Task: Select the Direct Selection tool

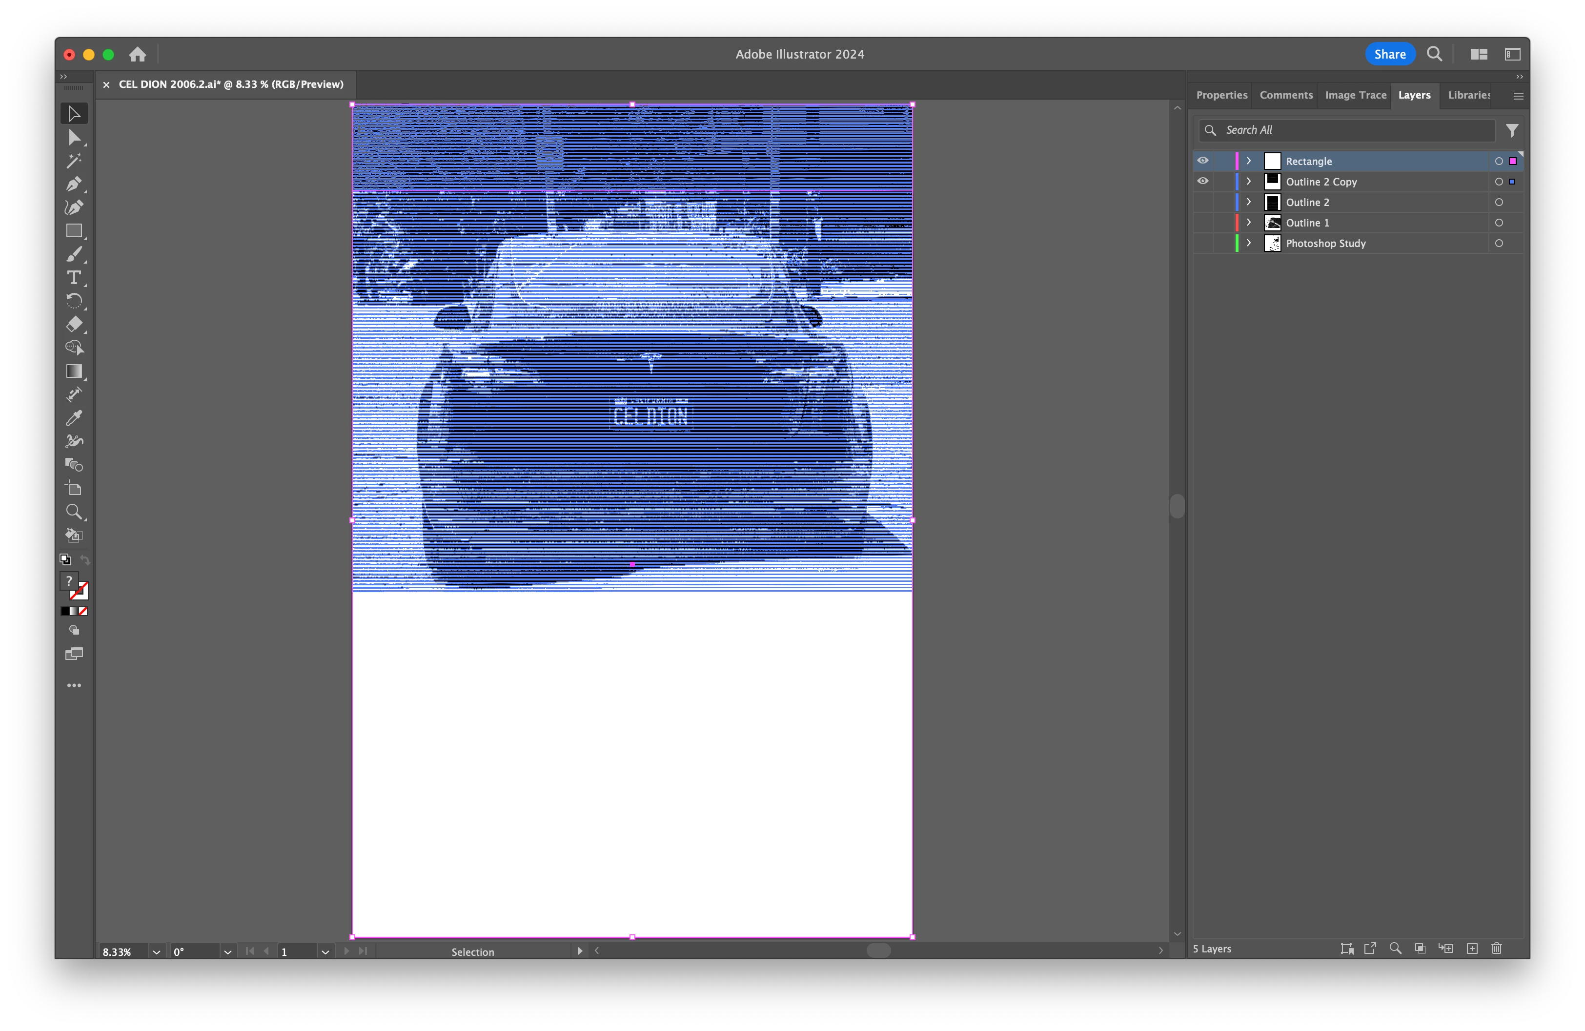Action: pos(74,138)
